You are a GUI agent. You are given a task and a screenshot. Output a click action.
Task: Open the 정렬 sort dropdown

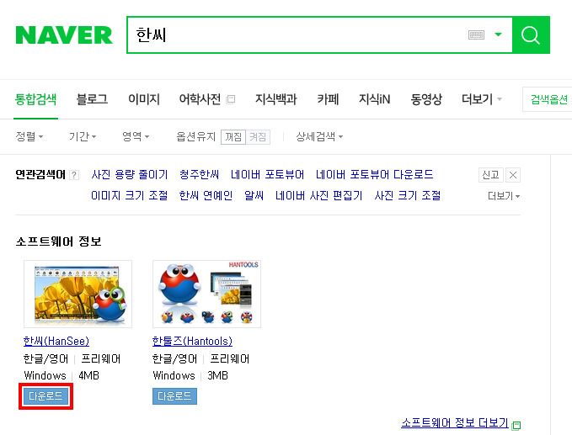[x=29, y=136]
